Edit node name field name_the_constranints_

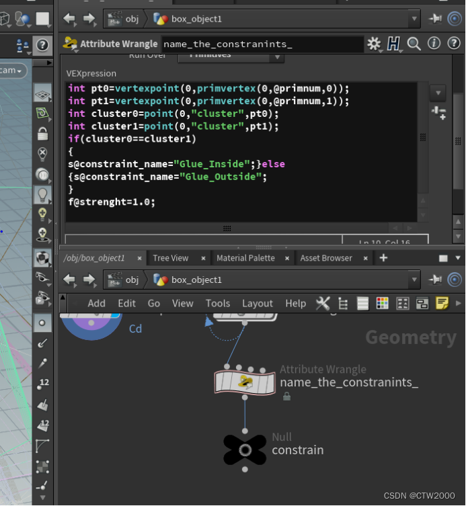point(262,44)
